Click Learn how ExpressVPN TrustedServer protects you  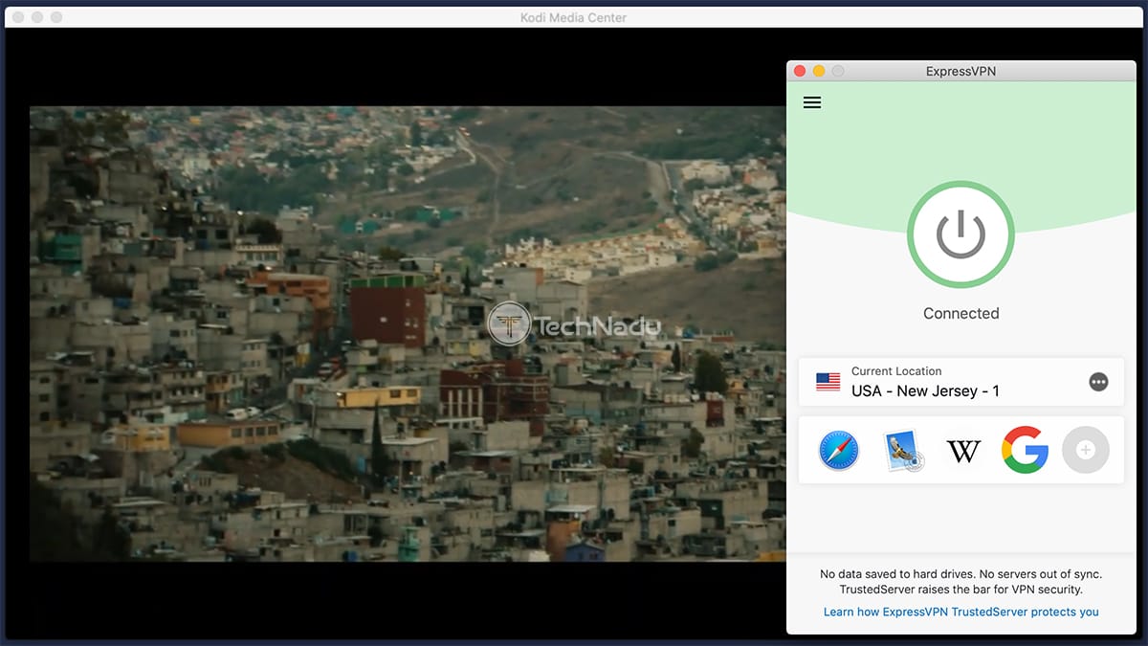pyautogui.click(x=960, y=612)
